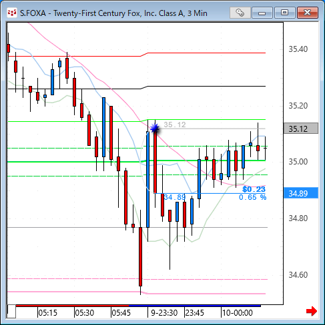Select the blue star marker at 35.12
This screenshot has height=325, width=325.
155,128
